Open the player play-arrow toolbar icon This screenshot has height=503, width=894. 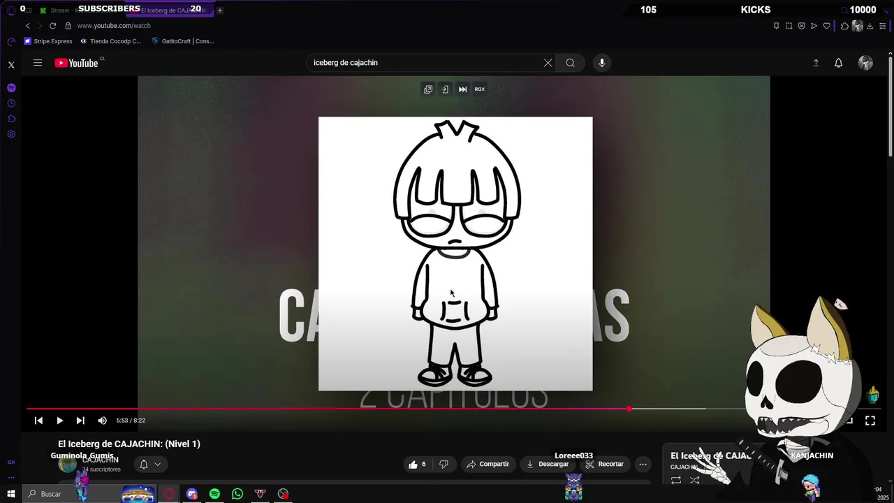tap(814, 26)
